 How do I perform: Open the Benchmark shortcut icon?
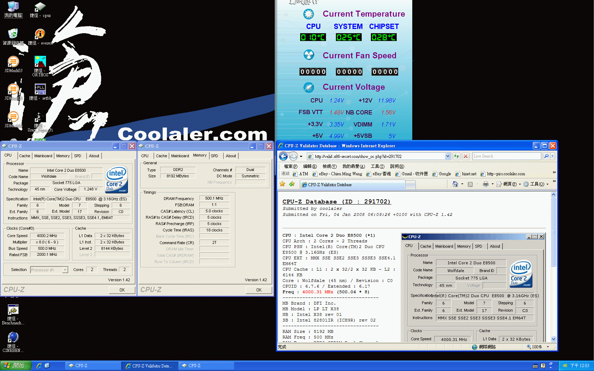[13, 314]
